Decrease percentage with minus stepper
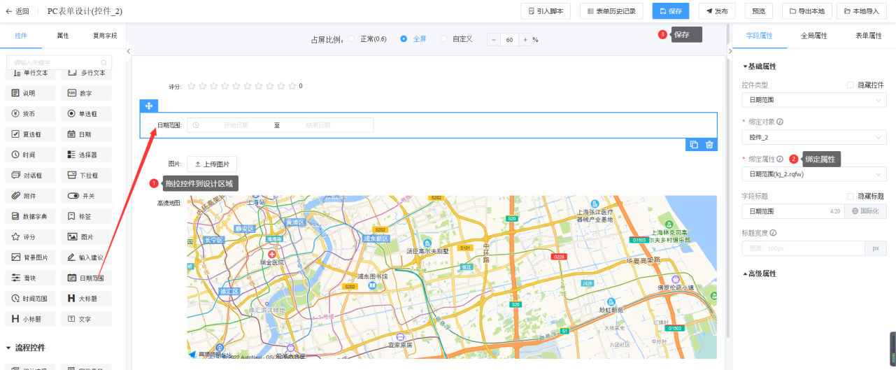 pos(493,40)
